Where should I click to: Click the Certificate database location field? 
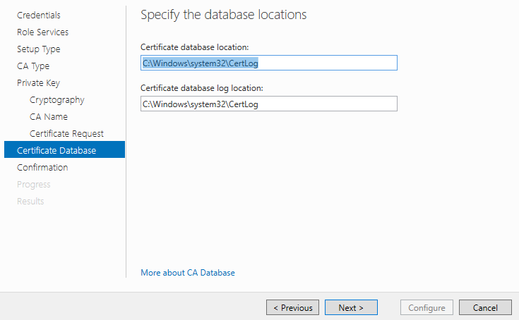click(269, 63)
